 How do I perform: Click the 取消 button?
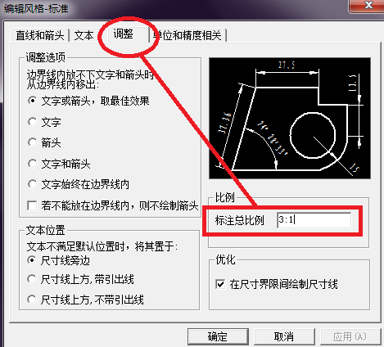(x=284, y=336)
